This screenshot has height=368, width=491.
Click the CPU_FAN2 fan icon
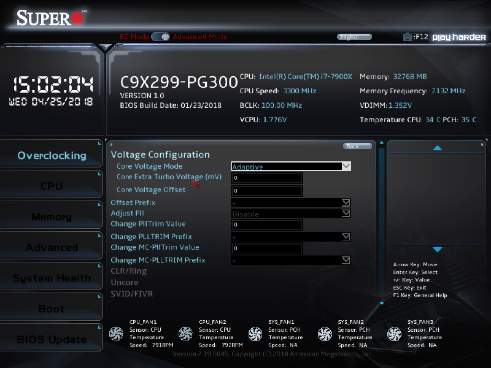(x=186, y=334)
